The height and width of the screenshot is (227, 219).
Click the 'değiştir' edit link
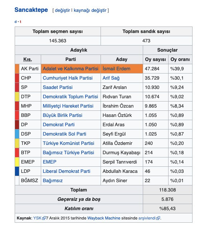63,10
